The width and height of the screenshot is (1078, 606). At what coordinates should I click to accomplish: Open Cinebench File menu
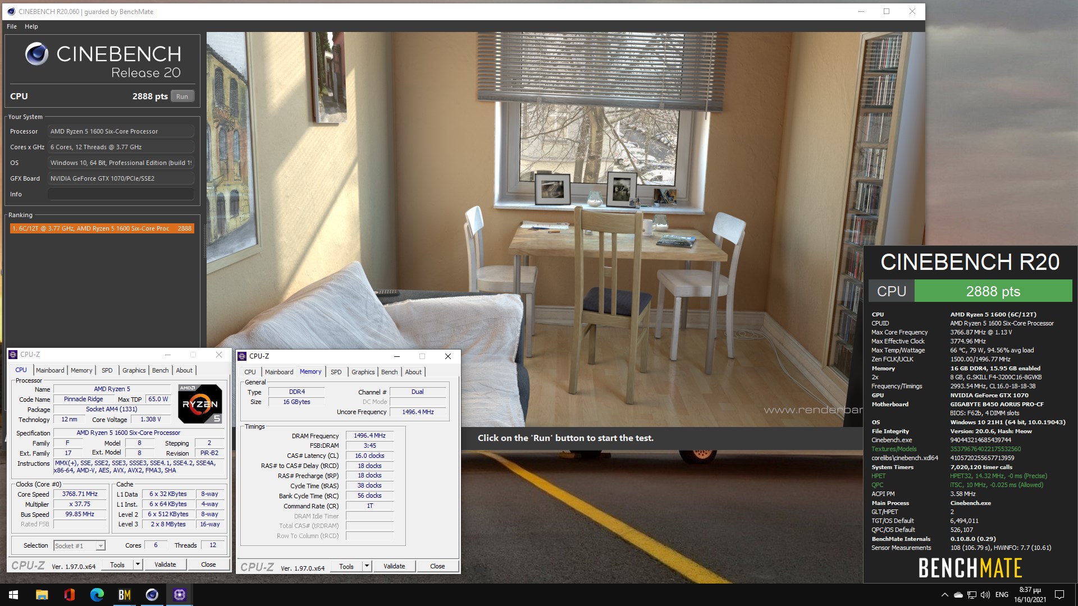click(12, 26)
